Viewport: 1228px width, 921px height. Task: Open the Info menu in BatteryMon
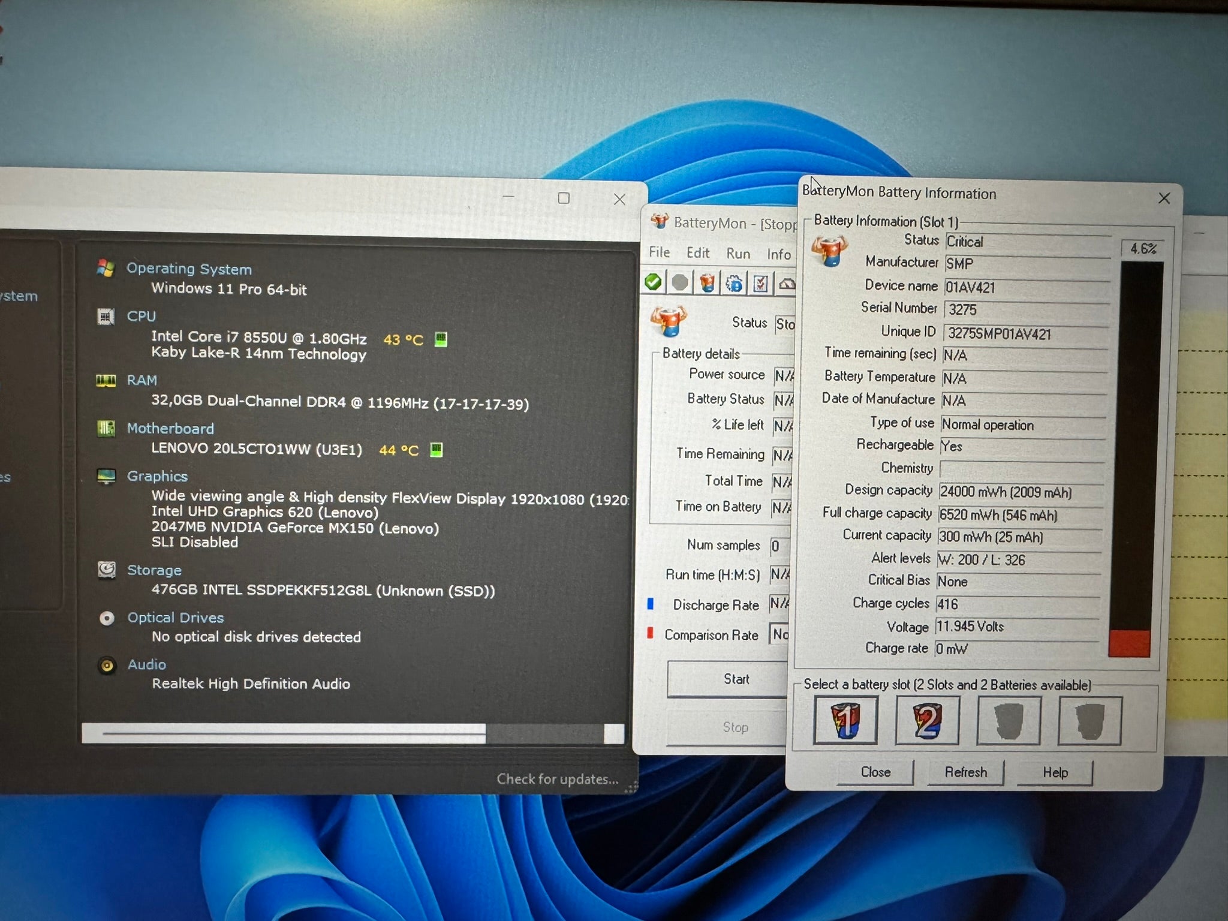click(x=779, y=255)
